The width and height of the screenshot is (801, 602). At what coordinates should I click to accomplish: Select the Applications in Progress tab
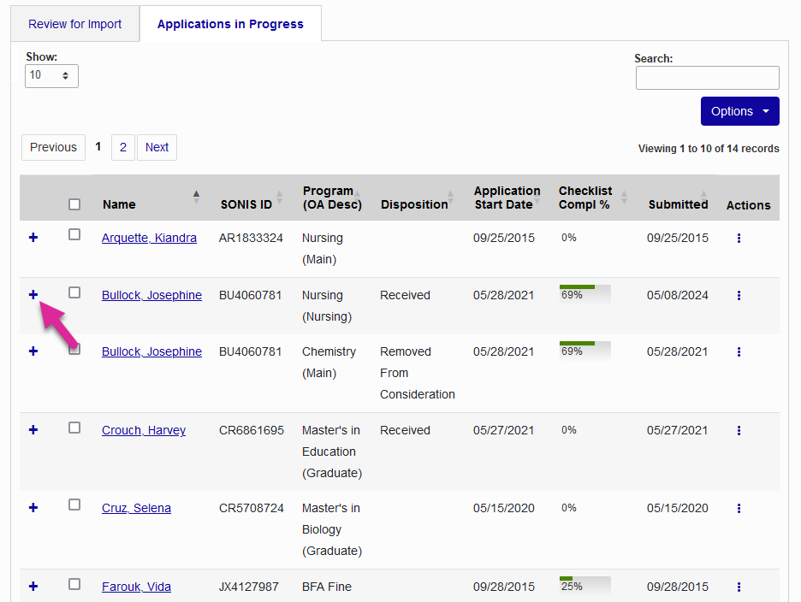[229, 24]
